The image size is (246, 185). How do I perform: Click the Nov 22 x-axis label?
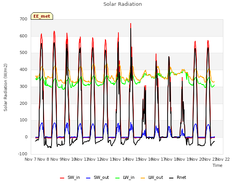coord(223,159)
